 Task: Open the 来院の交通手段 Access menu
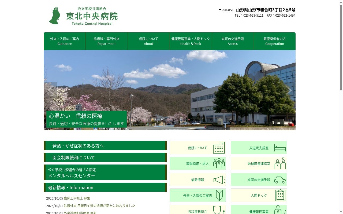coord(233,41)
